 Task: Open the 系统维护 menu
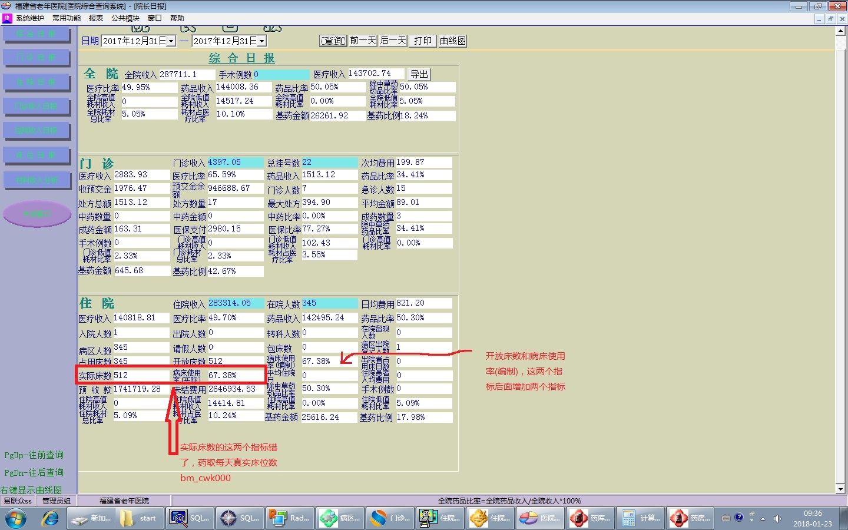30,18
